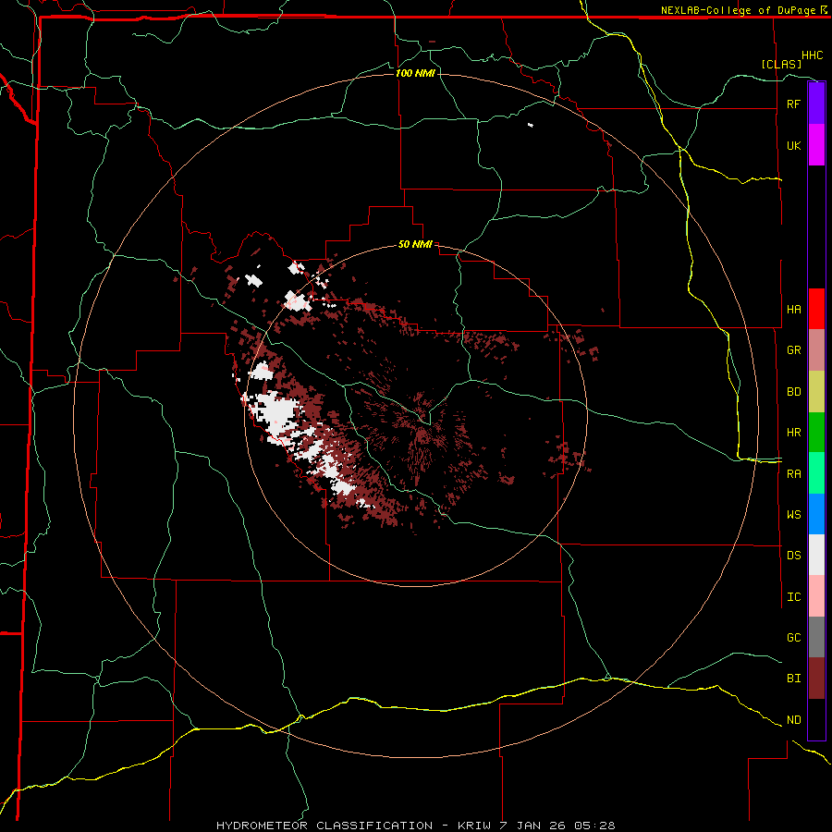Click the RA mint green legend swatch
The width and height of the screenshot is (832, 832).
click(816, 473)
